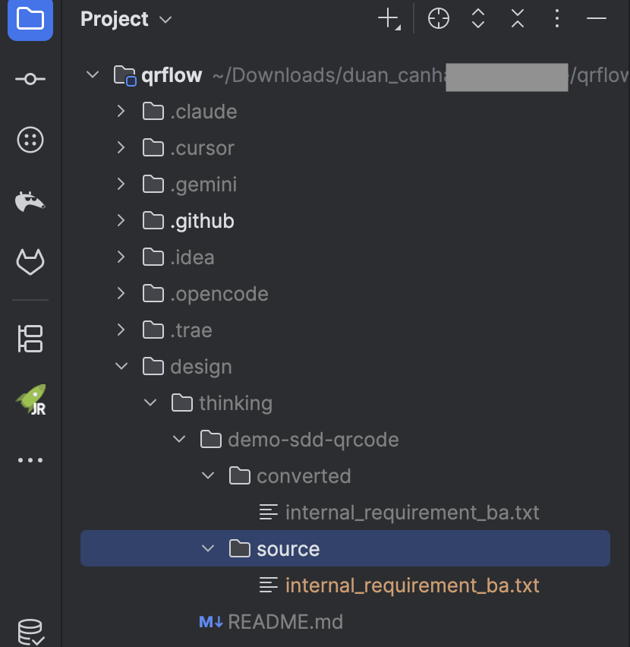Open README.md file

pos(285,622)
